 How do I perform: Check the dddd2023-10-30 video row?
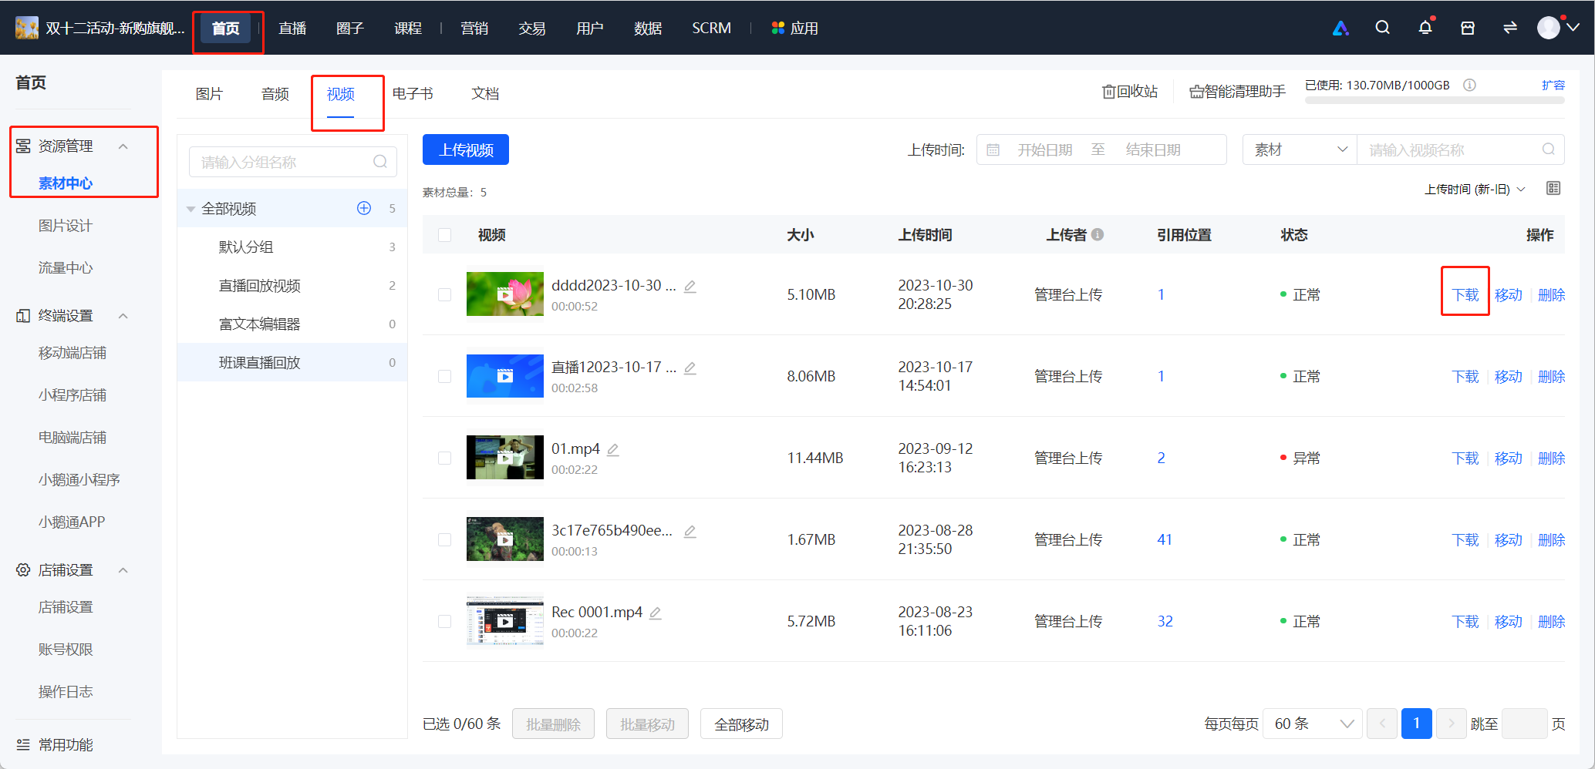tap(445, 294)
